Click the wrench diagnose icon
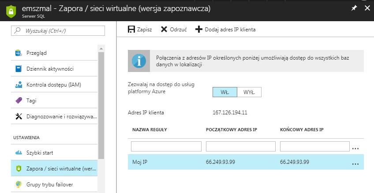The image size is (374, 193). tap(19, 116)
